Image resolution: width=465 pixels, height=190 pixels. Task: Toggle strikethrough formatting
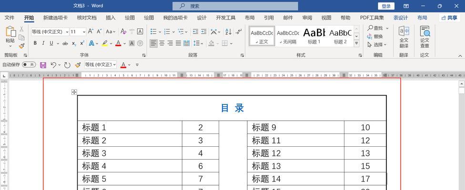pyautogui.click(x=65, y=43)
